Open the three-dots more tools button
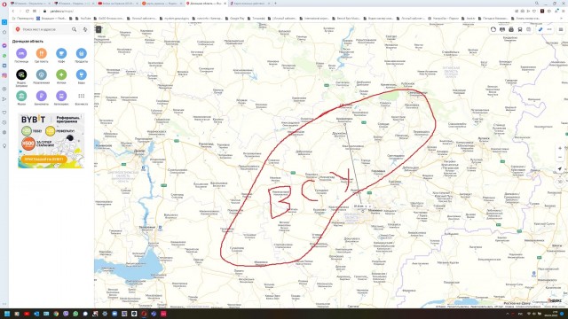568x319 pixels. tap(549, 29)
